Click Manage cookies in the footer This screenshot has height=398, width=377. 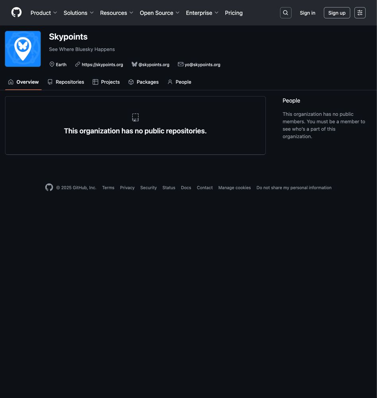(x=234, y=187)
